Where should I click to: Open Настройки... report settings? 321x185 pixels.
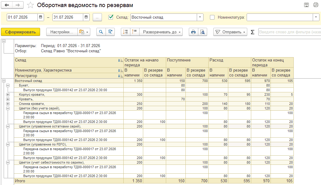click(x=62, y=32)
